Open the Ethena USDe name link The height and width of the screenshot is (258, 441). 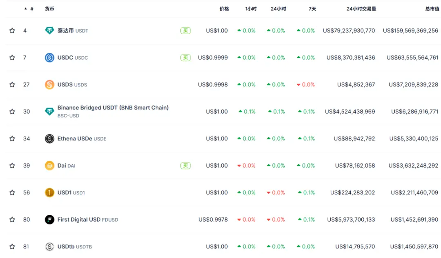(x=75, y=139)
